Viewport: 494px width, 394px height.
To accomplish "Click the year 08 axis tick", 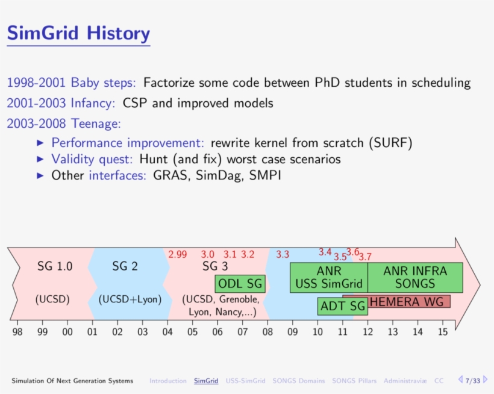I will (267, 331).
